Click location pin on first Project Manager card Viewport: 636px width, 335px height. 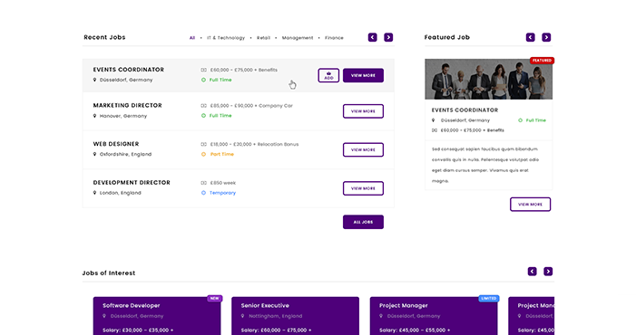tap(381, 316)
